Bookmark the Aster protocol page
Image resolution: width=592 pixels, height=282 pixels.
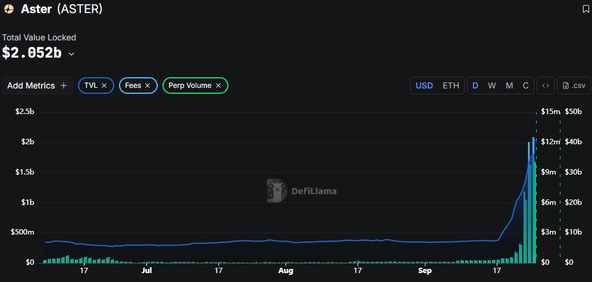coord(585,9)
